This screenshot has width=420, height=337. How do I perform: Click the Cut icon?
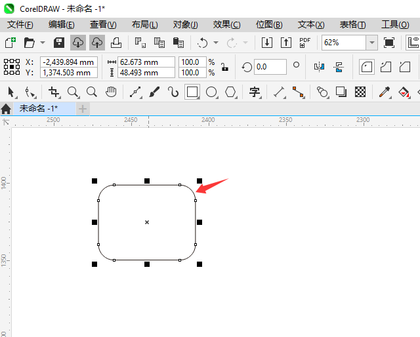[x=140, y=43]
